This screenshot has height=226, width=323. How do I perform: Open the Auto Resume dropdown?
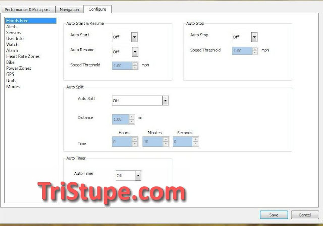125,52
